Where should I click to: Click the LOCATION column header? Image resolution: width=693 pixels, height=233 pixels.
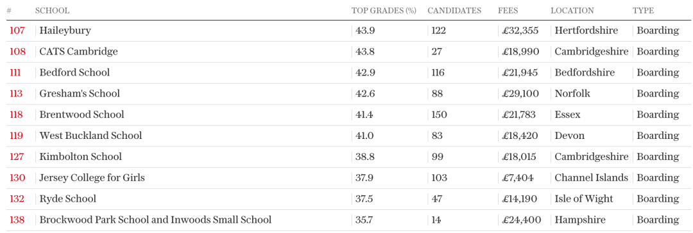point(572,11)
